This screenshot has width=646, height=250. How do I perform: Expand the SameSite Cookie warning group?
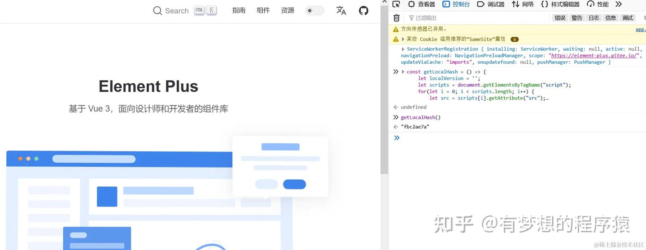click(403, 39)
